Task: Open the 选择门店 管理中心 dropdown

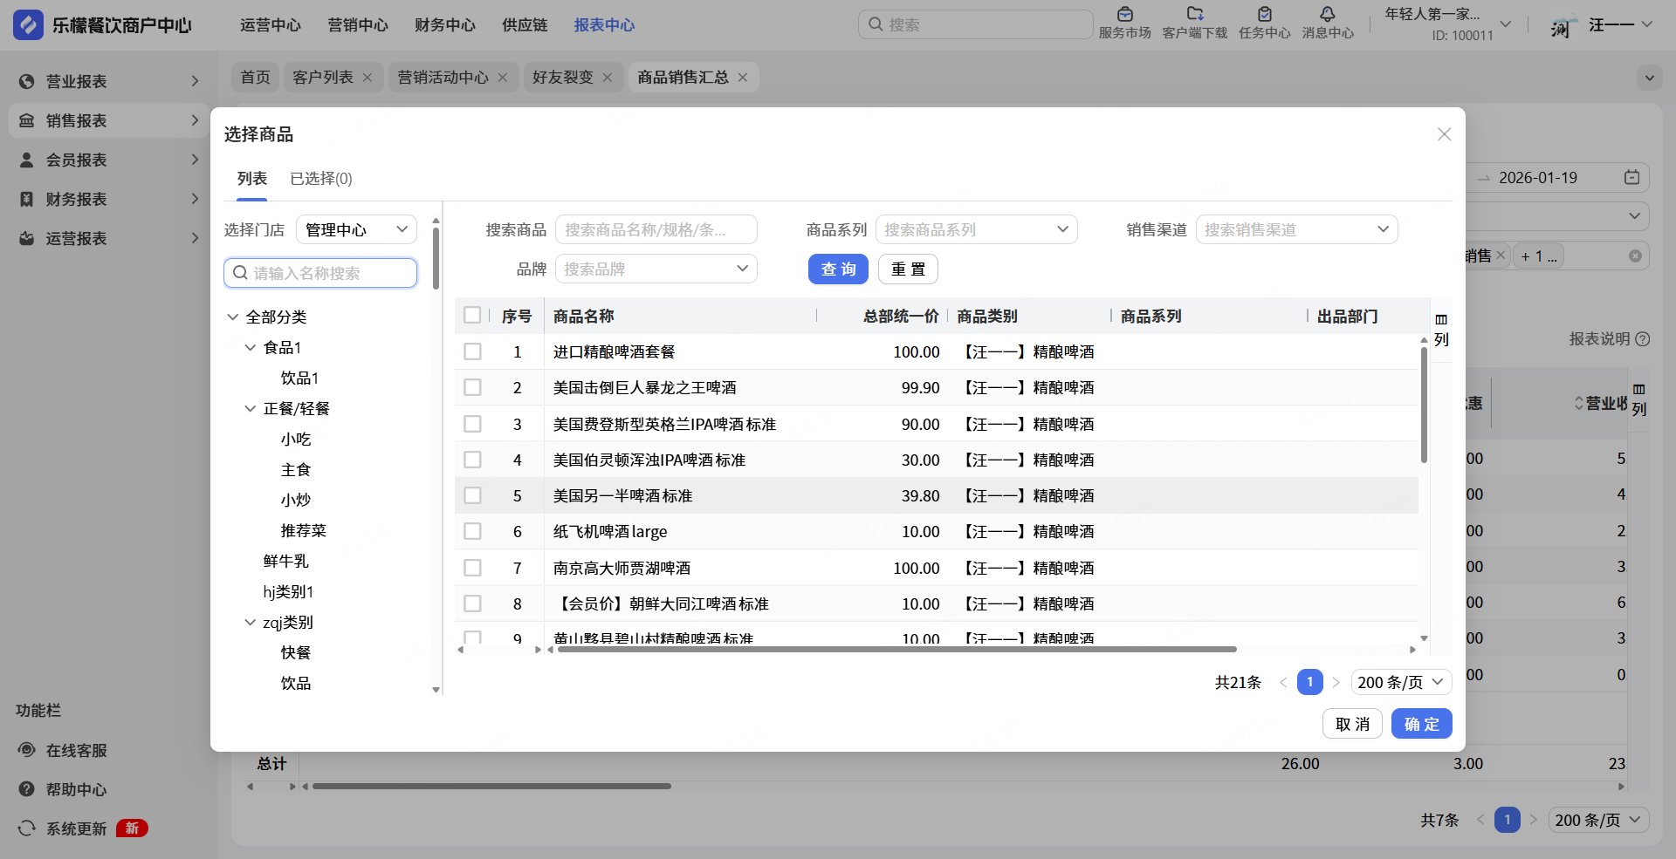Action: tap(356, 230)
